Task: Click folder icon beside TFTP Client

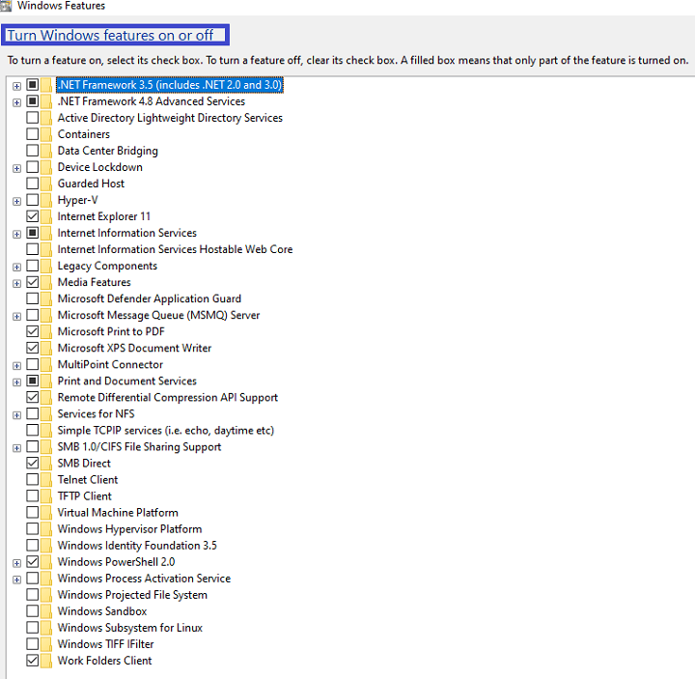Action: click(x=46, y=496)
